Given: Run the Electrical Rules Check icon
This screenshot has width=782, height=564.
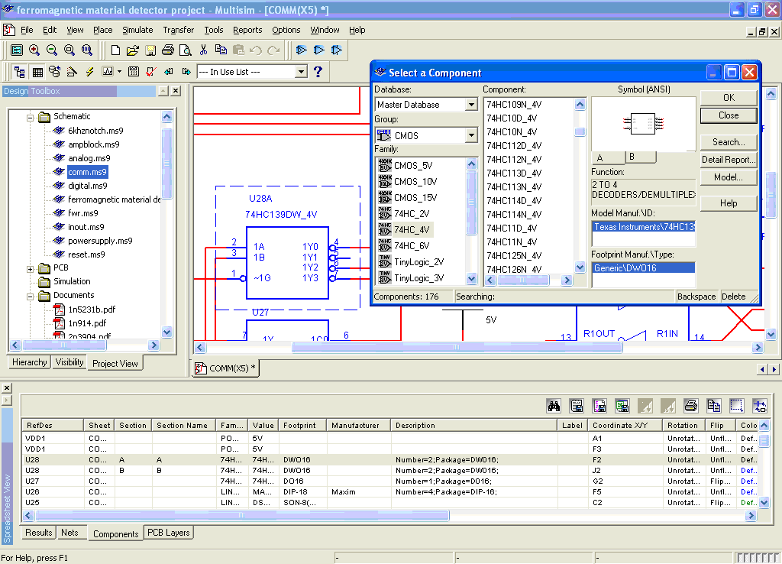Looking at the screenshot, I should coord(150,72).
